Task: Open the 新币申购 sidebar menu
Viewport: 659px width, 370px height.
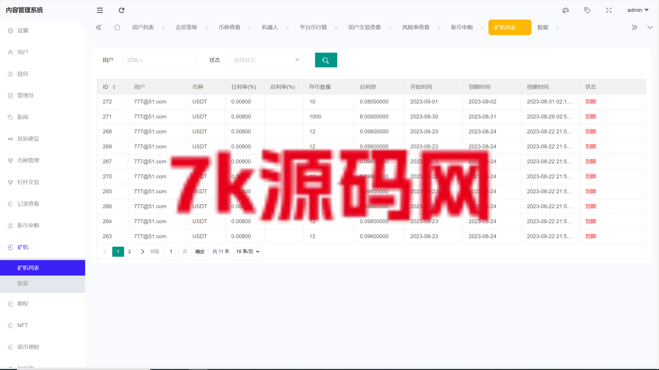Action: (x=43, y=226)
